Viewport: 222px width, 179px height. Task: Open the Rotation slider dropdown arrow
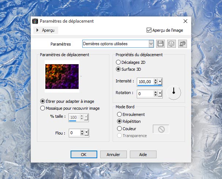(x=160, y=94)
